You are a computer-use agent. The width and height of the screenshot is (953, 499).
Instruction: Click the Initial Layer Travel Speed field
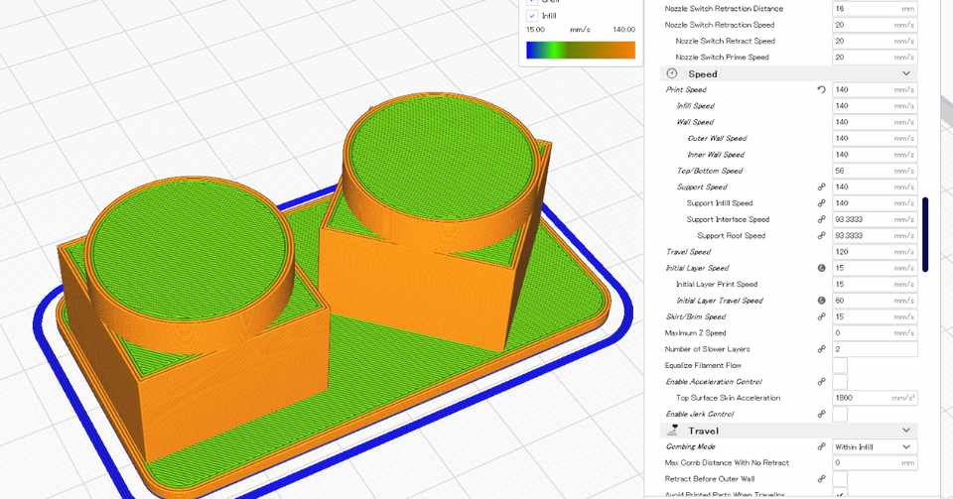[x=875, y=301]
